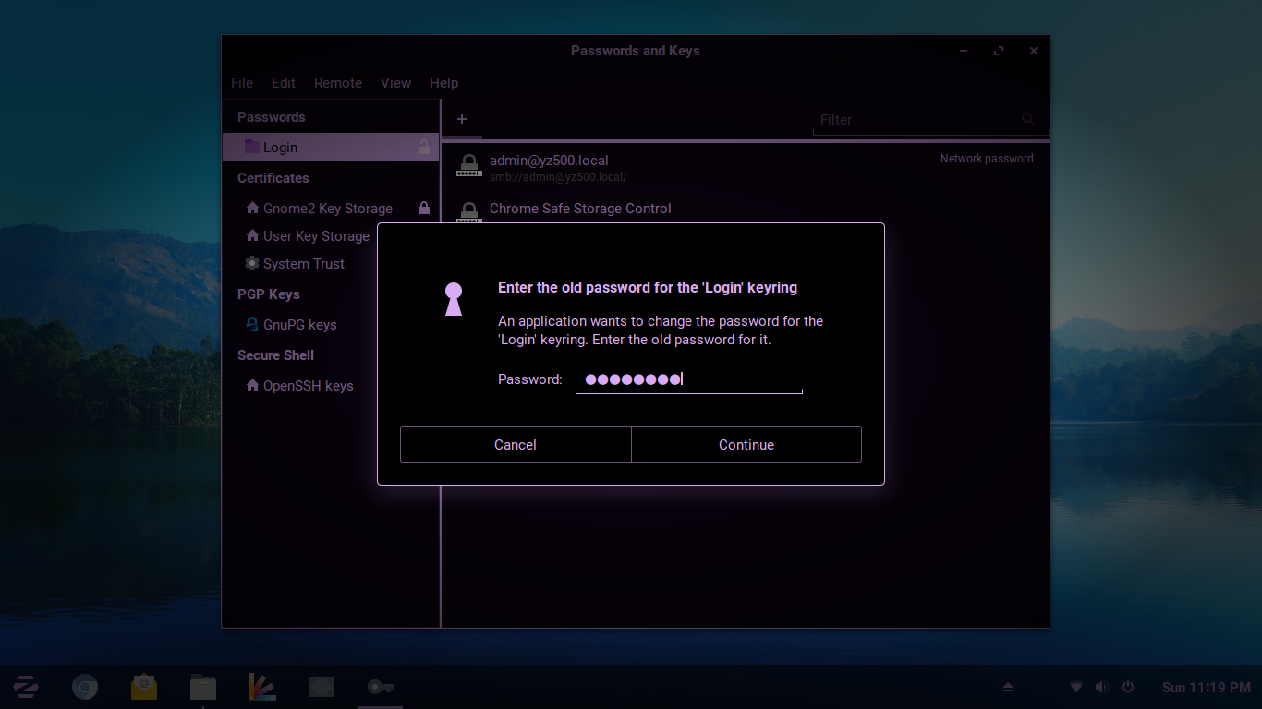Select GnuPG keys in sidebar
Image resolution: width=1262 pixels, height=709 pixels.
point(299,325)
